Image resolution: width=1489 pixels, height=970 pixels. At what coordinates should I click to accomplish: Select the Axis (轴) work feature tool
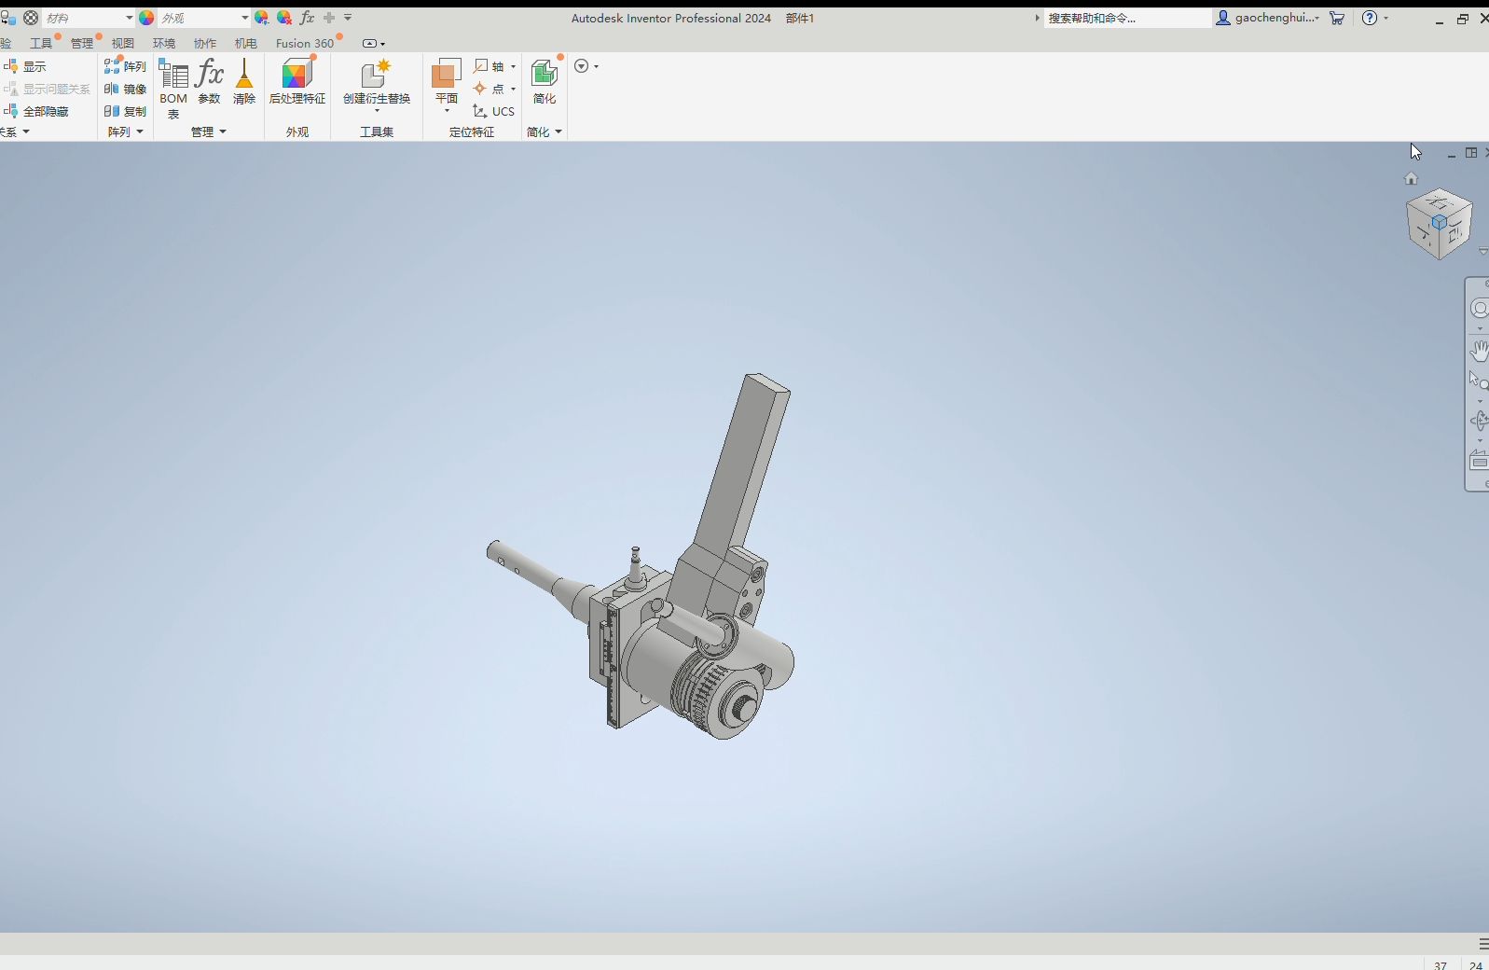(489, 66)
